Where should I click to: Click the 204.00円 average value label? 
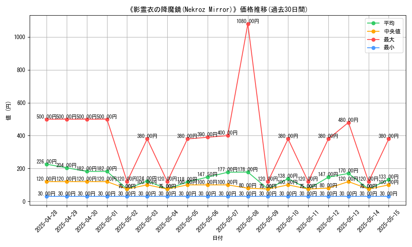pyautogui.click(x=66, y=165)
